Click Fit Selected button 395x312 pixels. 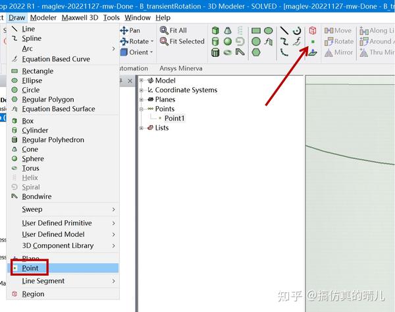tap(182, 41)
